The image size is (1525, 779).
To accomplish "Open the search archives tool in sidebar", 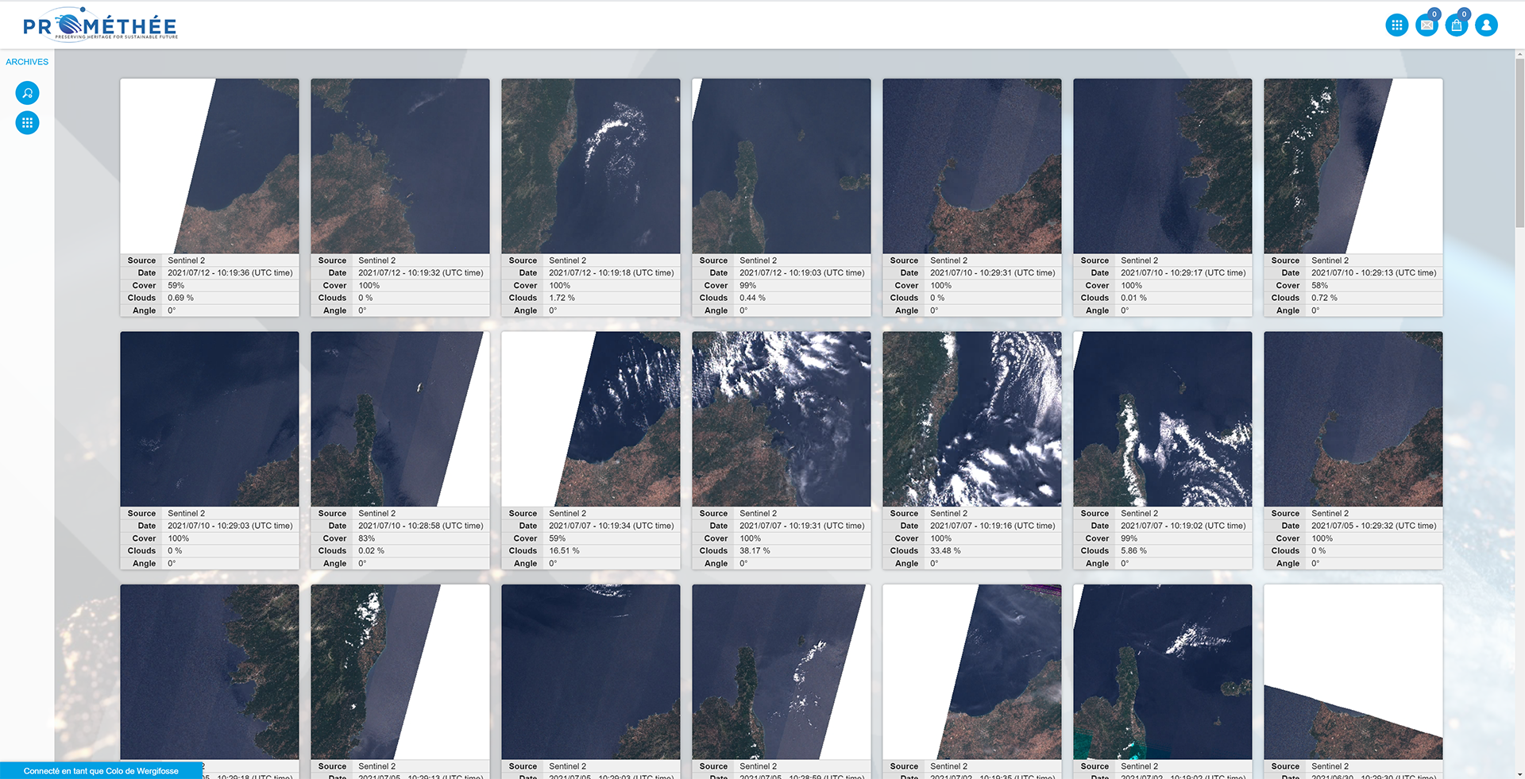I will [27, 93].
